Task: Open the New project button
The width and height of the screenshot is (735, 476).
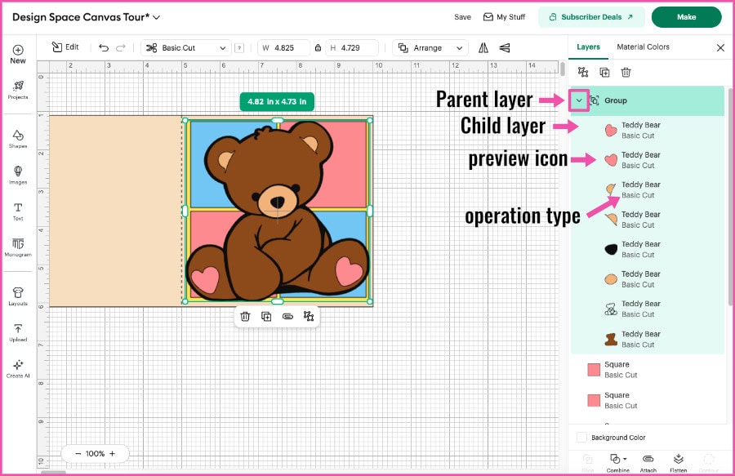Action: click(x=18, y=55)
